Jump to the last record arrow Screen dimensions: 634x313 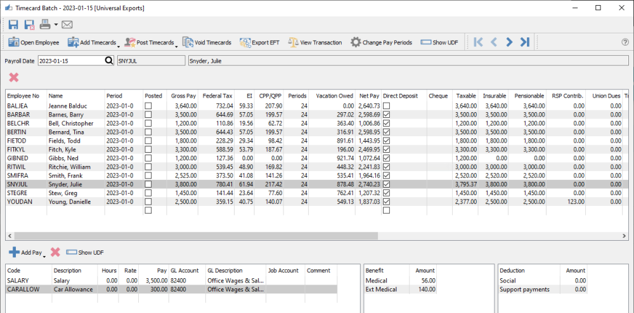click(x=524, y=42)
